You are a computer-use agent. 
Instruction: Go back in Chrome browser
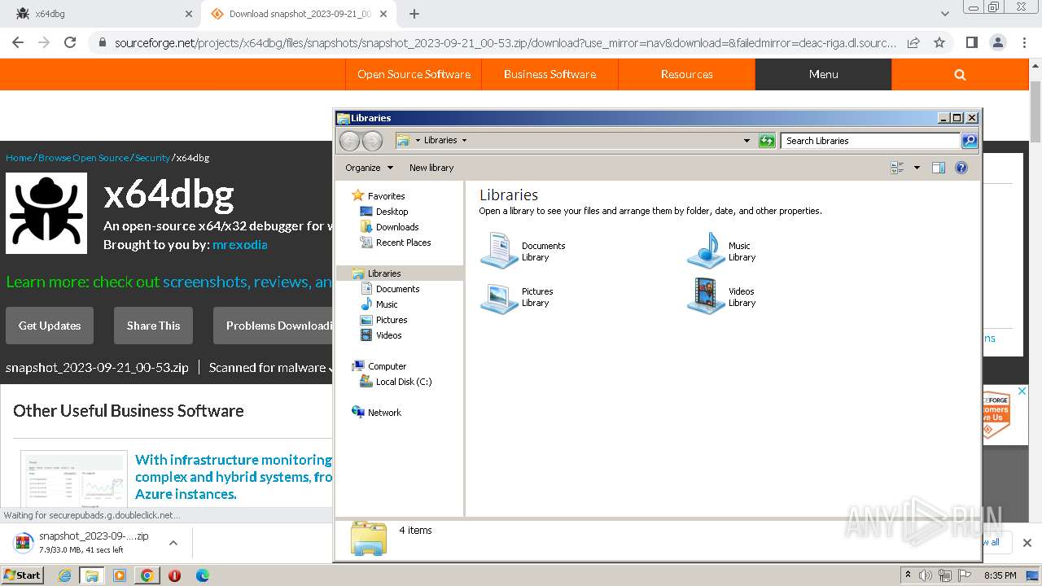(x=18, y=42)
